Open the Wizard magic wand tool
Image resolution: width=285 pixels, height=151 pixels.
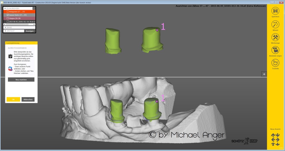coord(275,24)
